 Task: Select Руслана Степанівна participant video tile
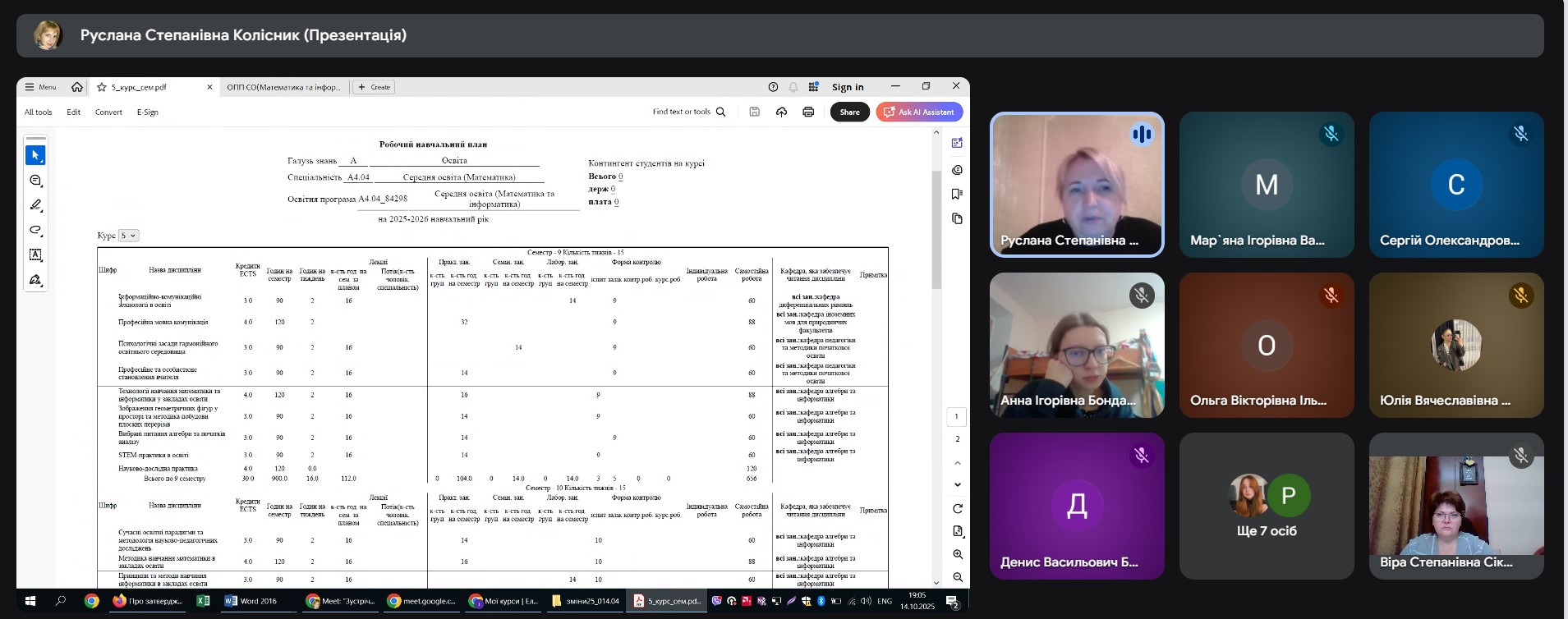pyautogui.click(x=1077, y=185)
